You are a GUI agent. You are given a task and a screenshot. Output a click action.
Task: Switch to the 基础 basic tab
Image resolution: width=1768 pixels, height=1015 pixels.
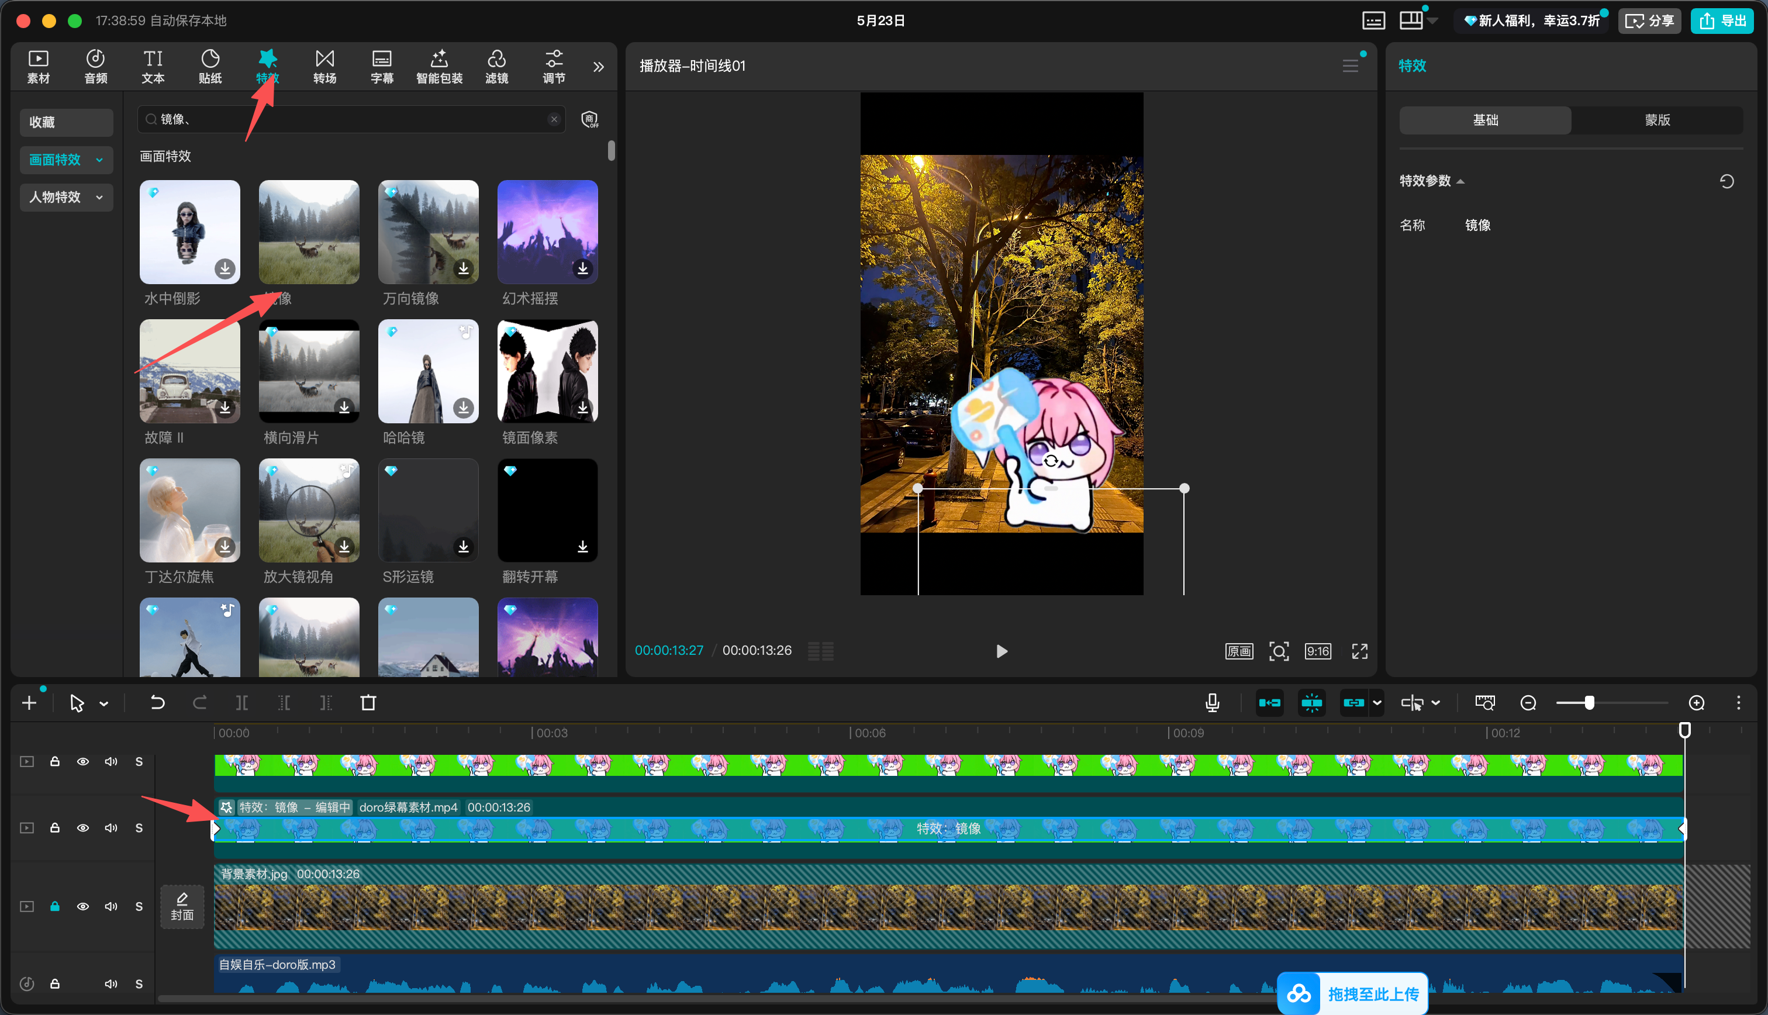1485,120
